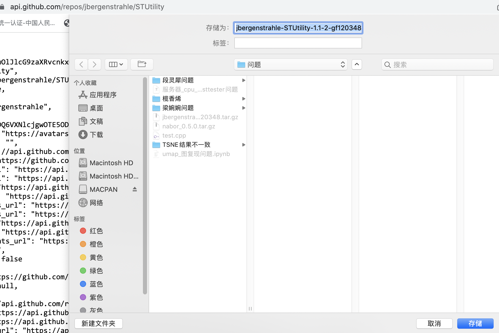
Task: Click the column resize handle at bottom
Action: (x=250, y=309)
